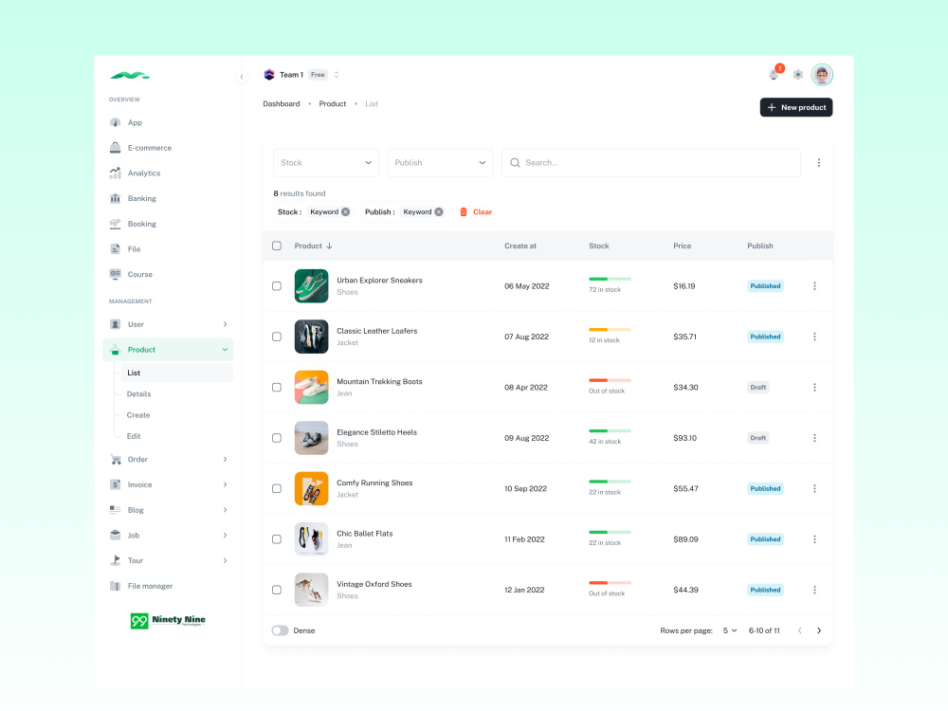The image size is (948, 711).
Task: Open the notifications bell
Action: click(x=774, y=74)
